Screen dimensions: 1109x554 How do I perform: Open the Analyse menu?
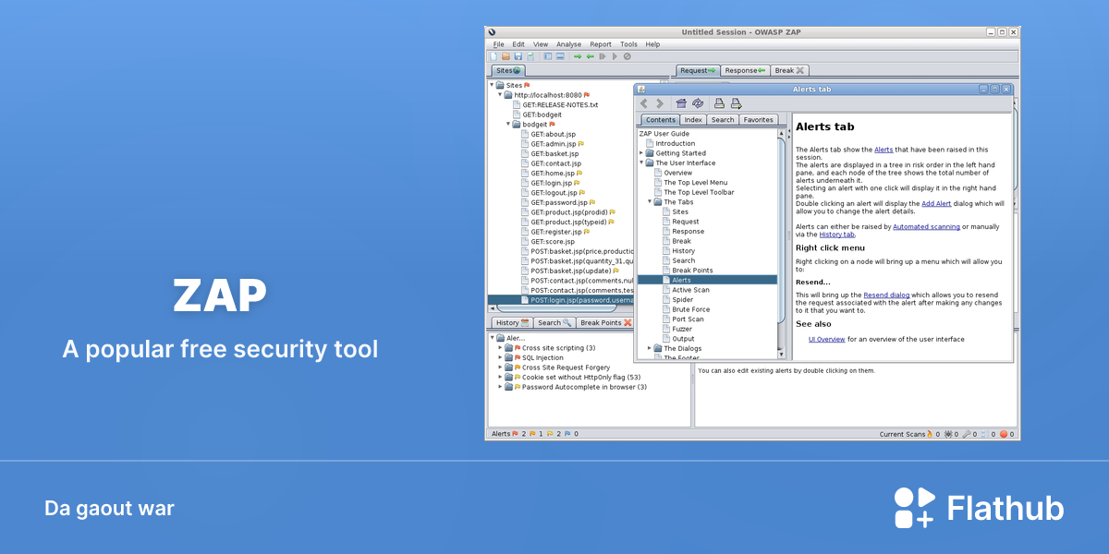click(569, 44)
